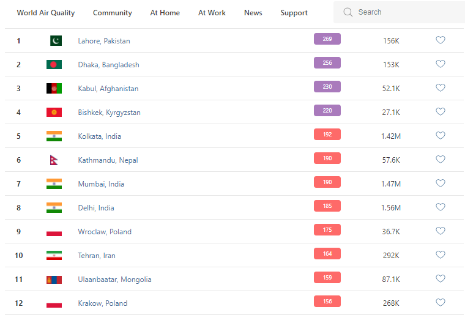The height and width of the screenshot is (315, 465).
Task: Click the purple 269 AQI badge
Action: click(327, 39)
